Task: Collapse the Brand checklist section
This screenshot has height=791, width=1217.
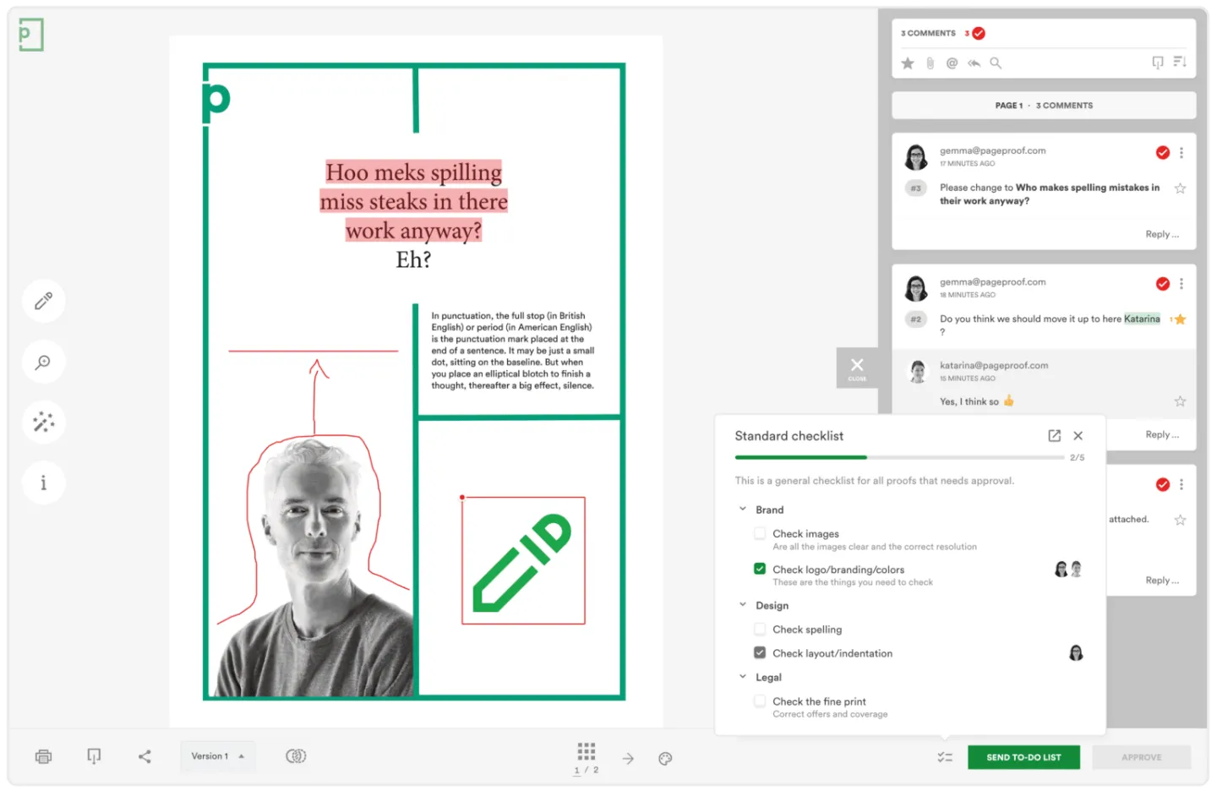Action: pos(743,510)
